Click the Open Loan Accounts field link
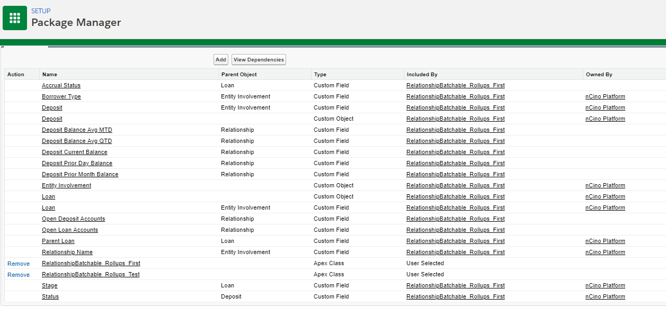 point(70,230)
